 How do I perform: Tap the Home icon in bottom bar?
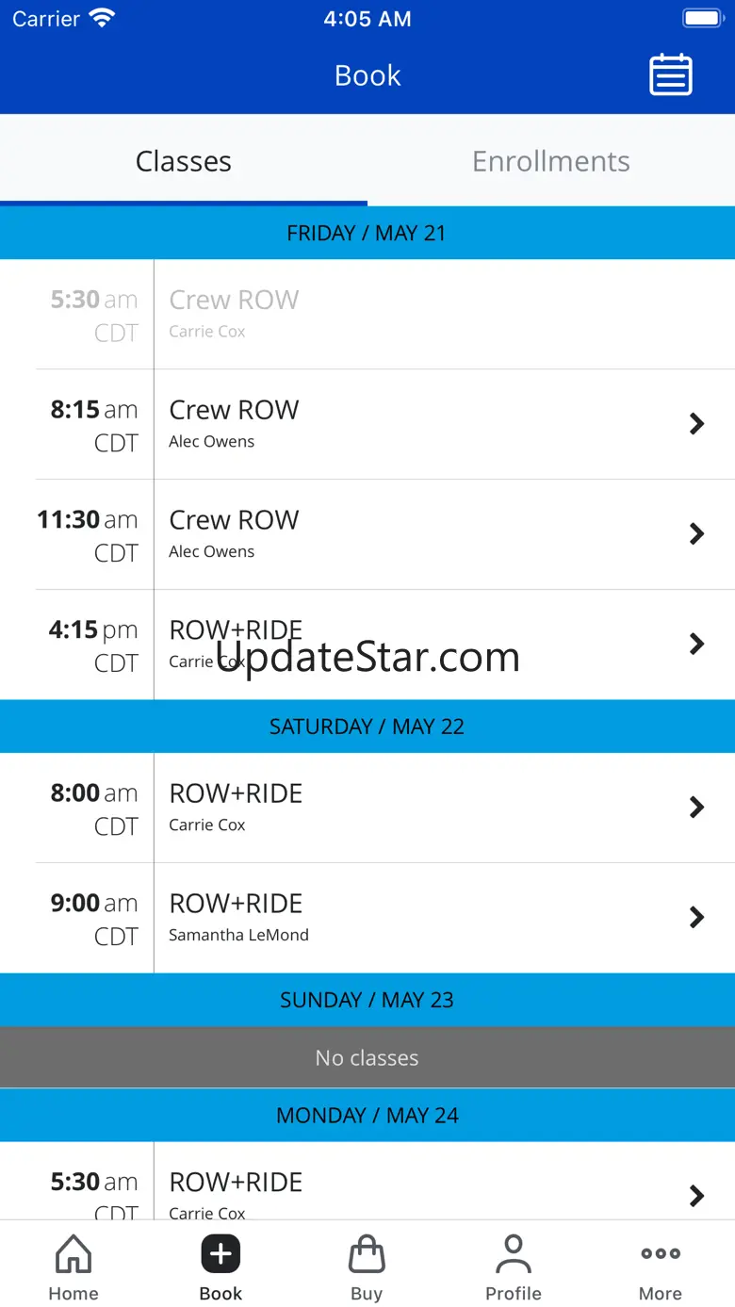click(73, 1254)
